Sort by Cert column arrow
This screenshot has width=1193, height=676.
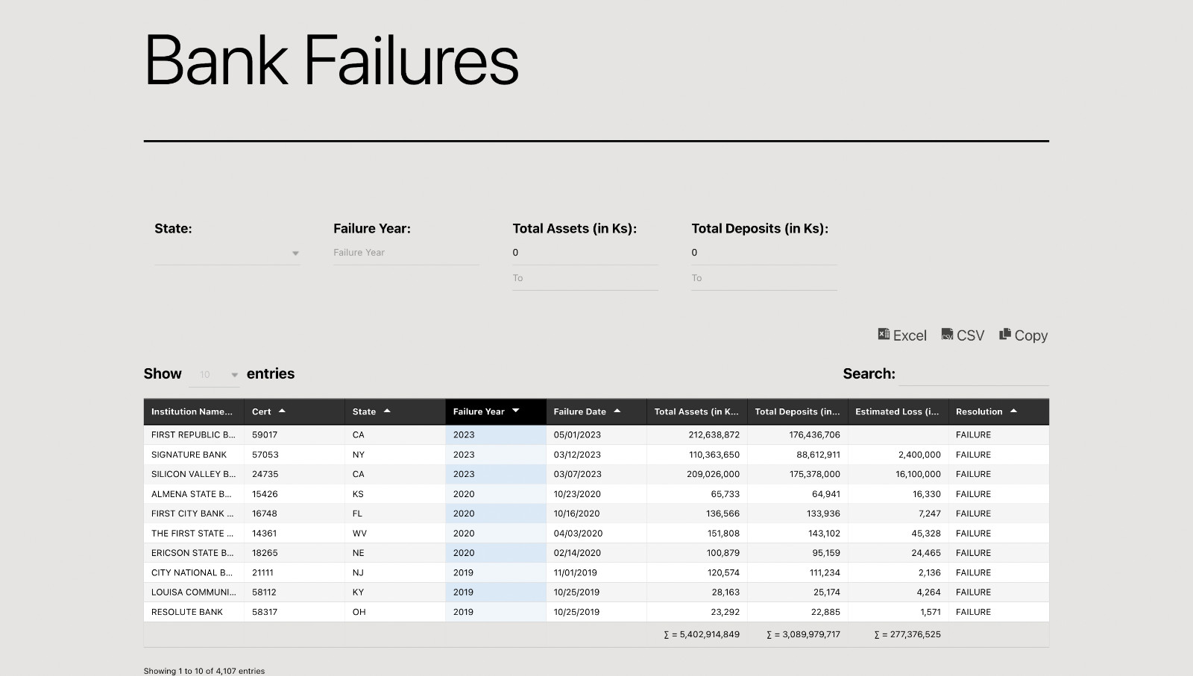click(x=282, y=411)
